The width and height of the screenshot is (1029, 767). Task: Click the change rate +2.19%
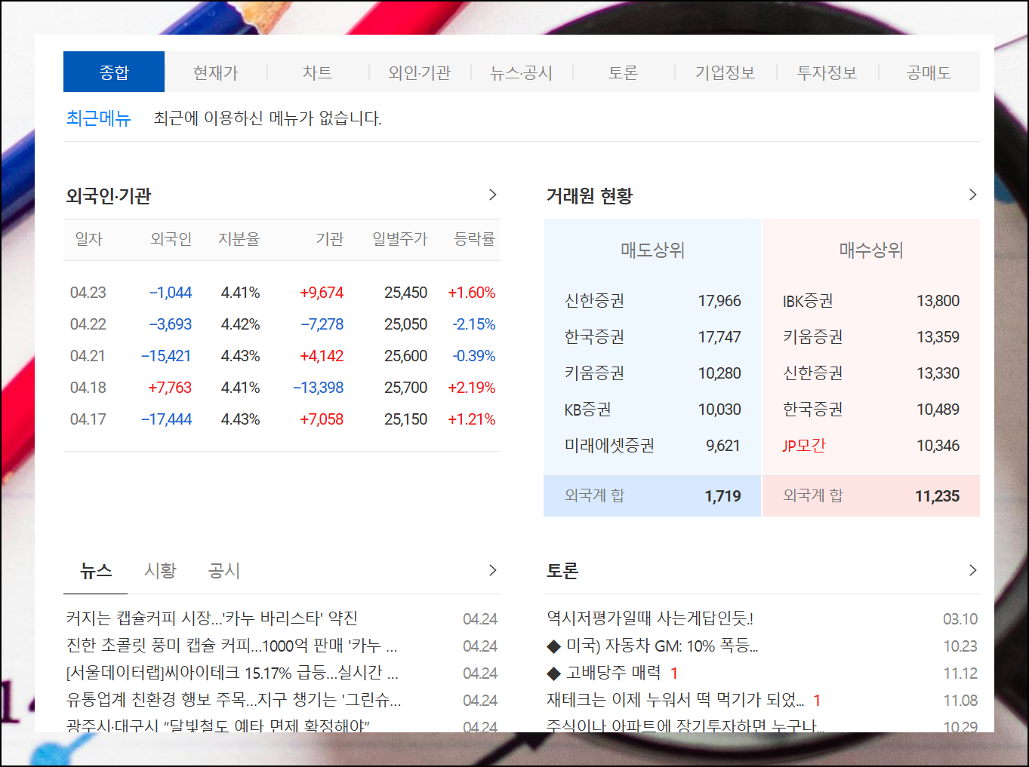pos(472,388)
